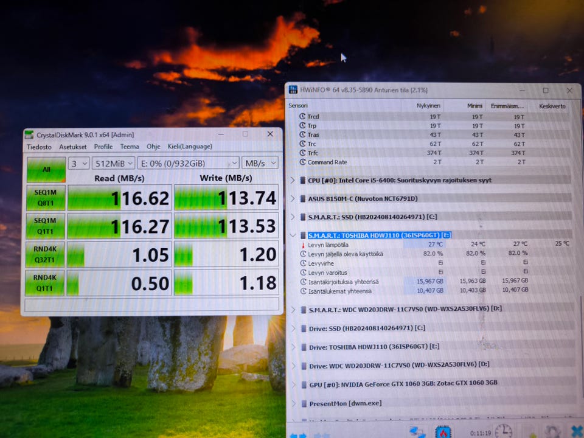Start the RND4K Q32T1 test
Screen dimensions: 584x438
click(44, 254)
